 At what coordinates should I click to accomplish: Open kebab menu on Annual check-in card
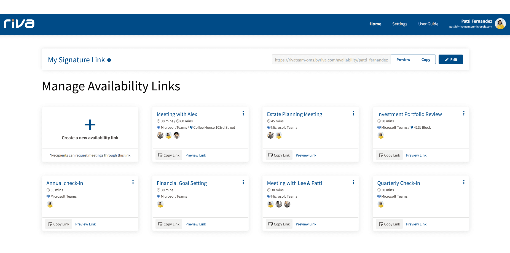point(133,182)
